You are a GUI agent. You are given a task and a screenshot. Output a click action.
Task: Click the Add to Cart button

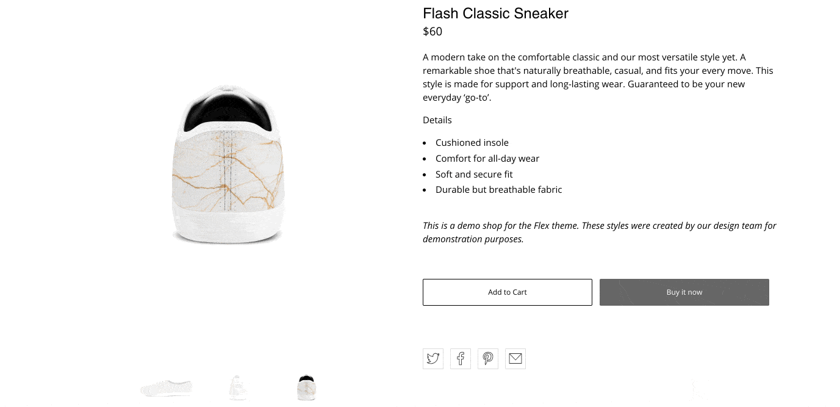tap(507, 292)
